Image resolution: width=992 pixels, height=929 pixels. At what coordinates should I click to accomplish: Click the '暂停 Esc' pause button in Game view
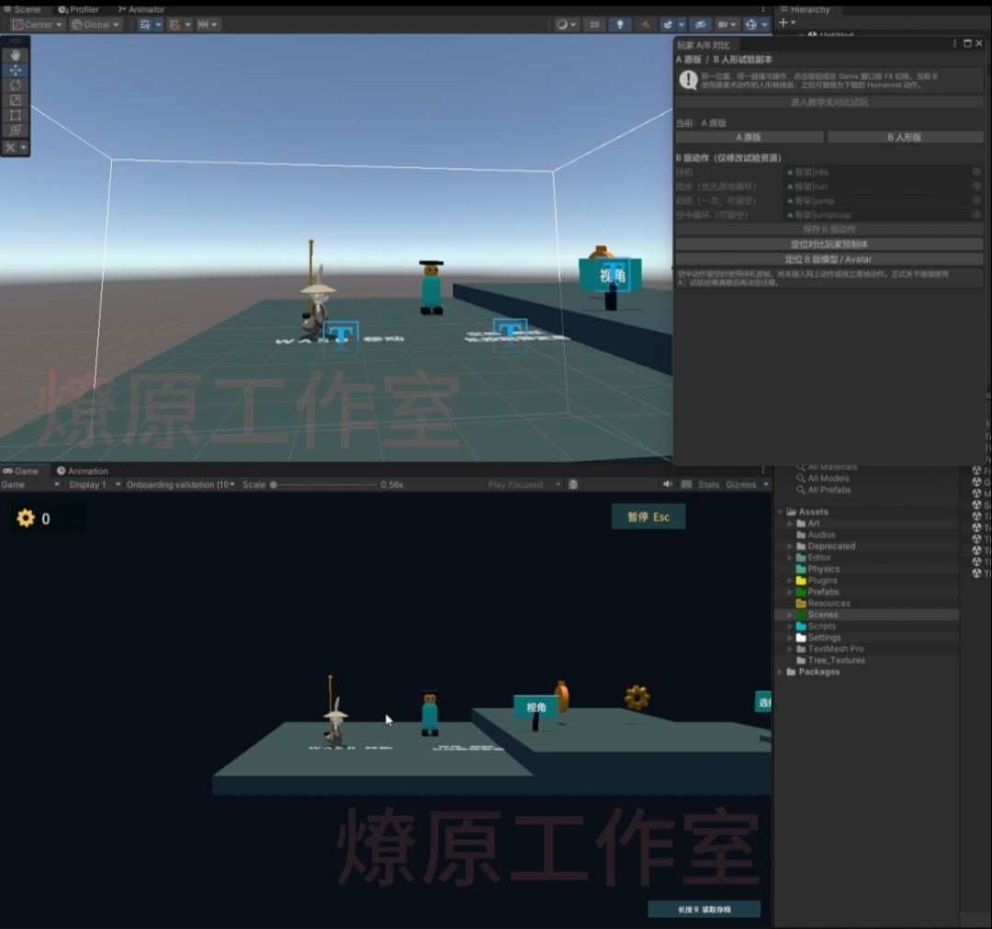pyautogui.click(x=648, y=517)
